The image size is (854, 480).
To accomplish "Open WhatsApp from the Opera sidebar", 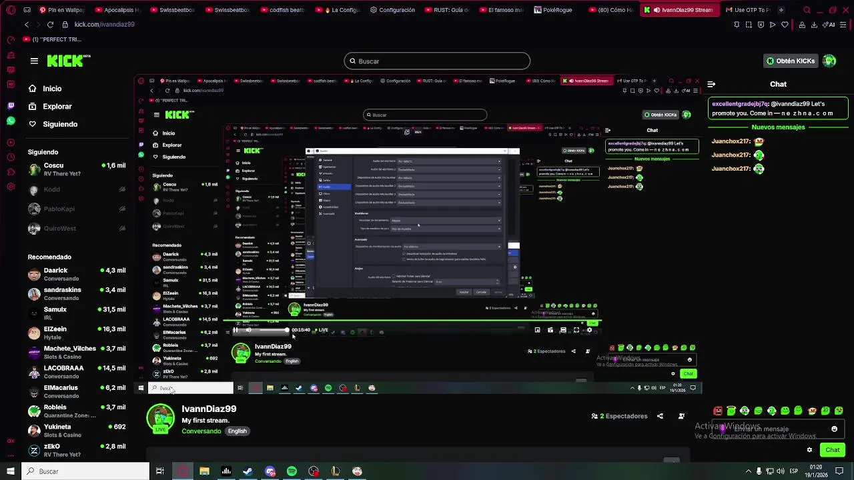I will tap(11, 121).
